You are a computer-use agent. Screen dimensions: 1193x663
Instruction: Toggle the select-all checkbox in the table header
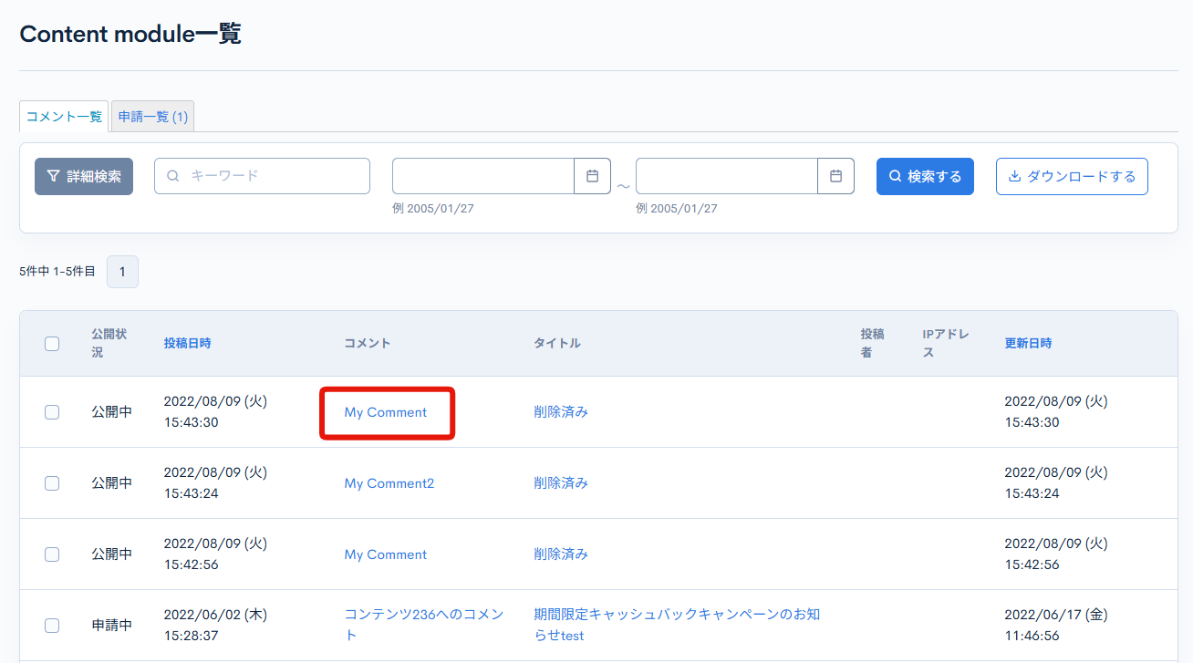[x=52, y=343]
